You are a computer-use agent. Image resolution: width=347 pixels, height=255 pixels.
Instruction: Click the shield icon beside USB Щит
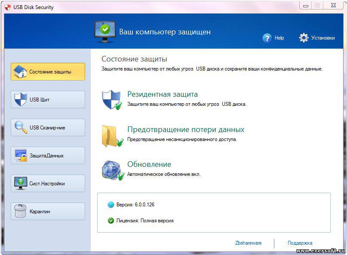tap(20, 99)
